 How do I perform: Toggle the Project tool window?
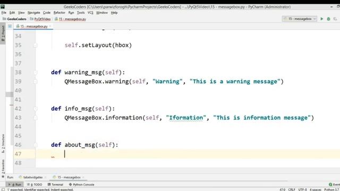[3, 33]
